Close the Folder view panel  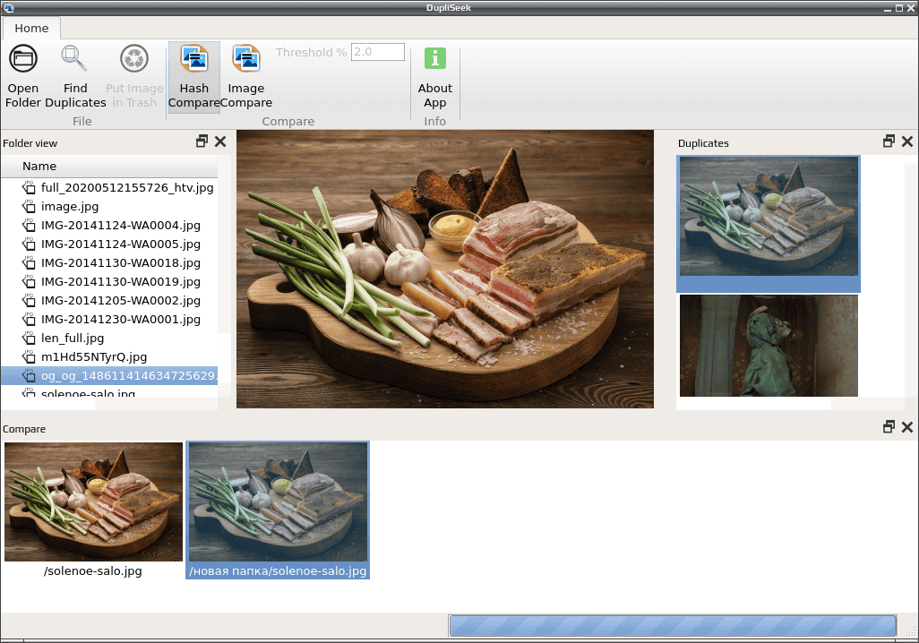[220, 141]
